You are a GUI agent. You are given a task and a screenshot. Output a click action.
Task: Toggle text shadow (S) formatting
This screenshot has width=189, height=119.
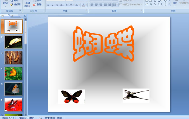click(x=66, y=5)
